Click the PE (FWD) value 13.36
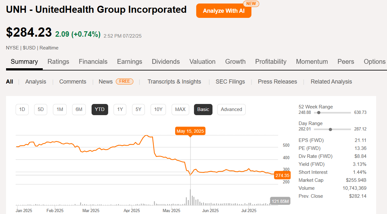 (x=360, y=148)
